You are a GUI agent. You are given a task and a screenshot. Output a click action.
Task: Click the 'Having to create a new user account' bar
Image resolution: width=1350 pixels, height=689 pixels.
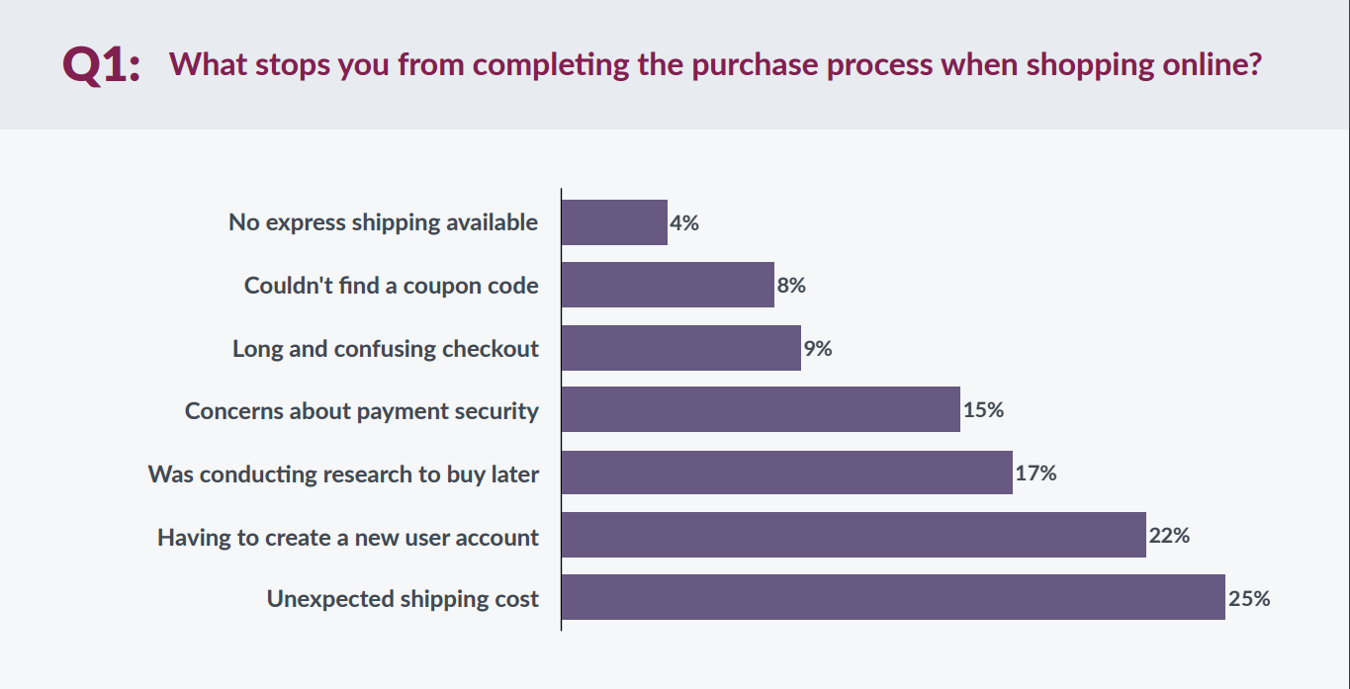point(854,535)
